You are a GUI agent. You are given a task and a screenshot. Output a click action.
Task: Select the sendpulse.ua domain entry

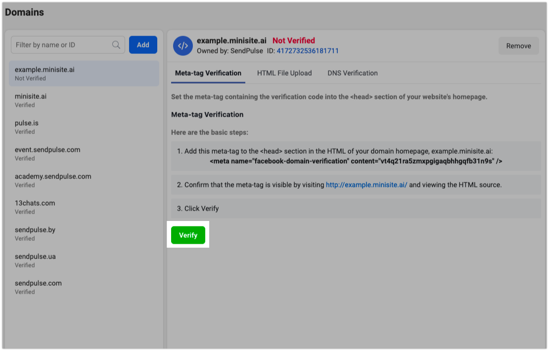84,261
